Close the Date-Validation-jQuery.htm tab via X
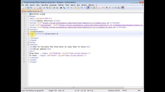 pyautogui.click(x=41, y=11)
